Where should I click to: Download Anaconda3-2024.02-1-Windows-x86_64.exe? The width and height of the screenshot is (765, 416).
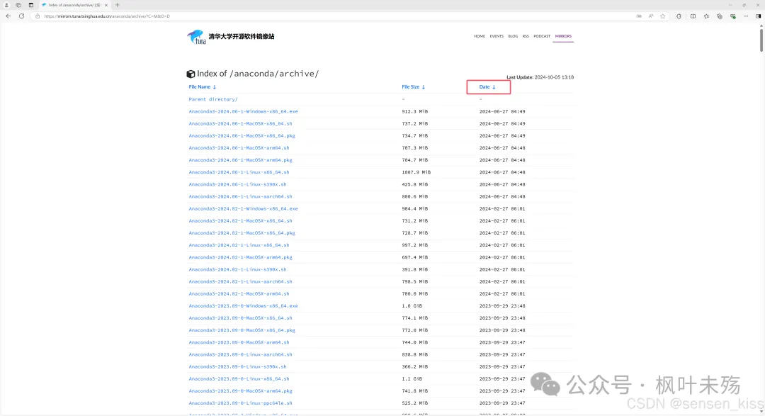(x=243, y=208)
